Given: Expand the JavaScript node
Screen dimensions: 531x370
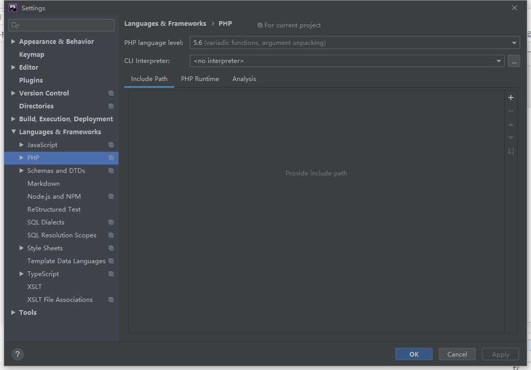Looking at the screenshot, I should 21,144.
